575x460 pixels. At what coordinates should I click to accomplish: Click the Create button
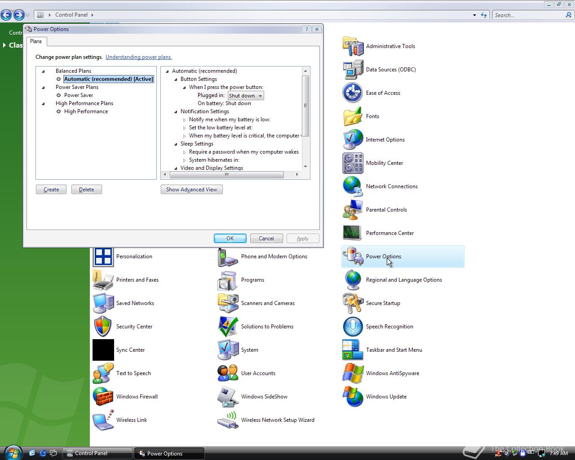(51, 190)
